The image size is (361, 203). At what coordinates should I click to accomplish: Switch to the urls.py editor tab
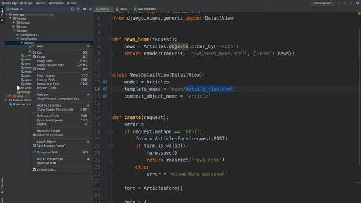123,9
